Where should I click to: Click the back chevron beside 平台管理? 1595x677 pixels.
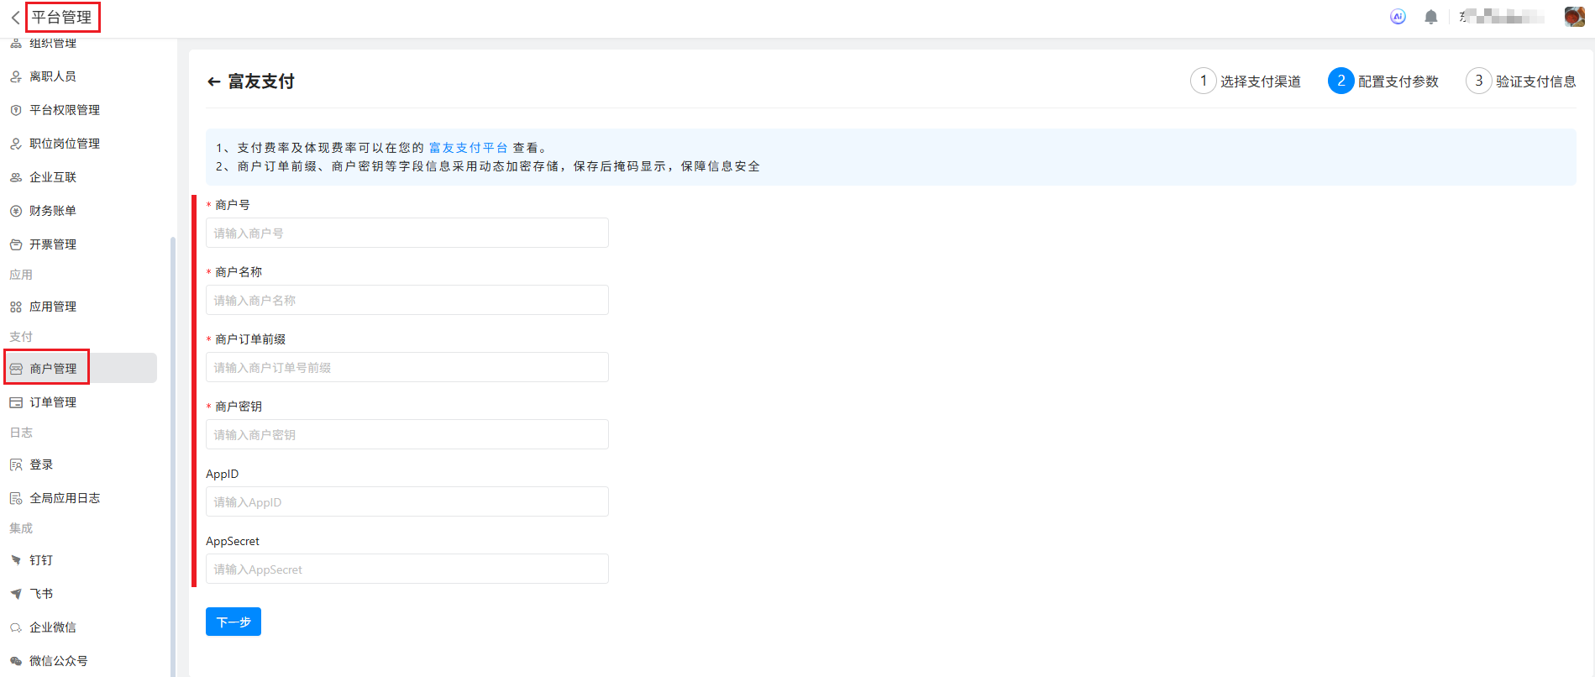(x=15, y=18)
